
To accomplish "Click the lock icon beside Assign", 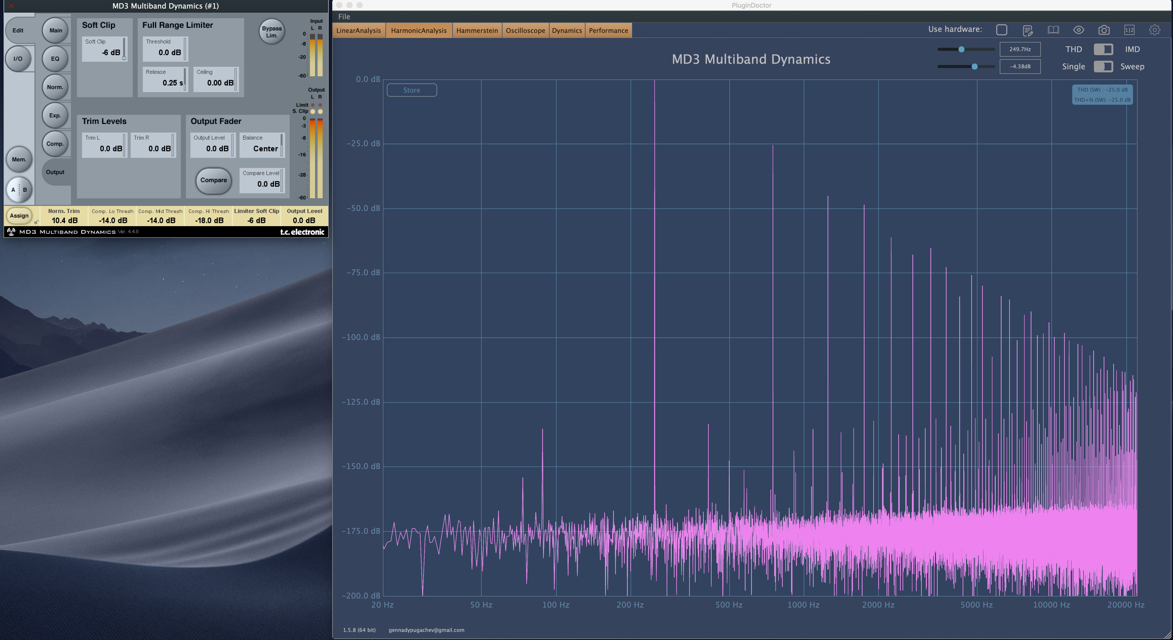I will pyautogui.click(x=36, y=222).
